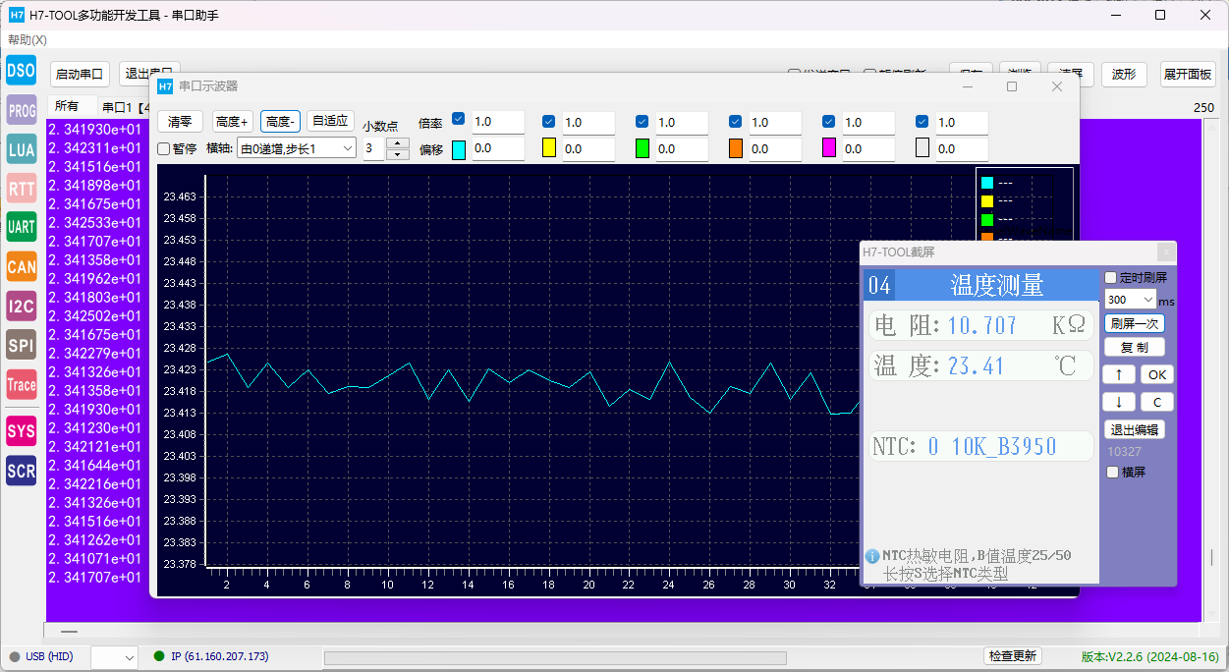Open the 横轴 horizontal axis mode dropdown
This screenshot has width=1229, height=672.
tap(296, 147)
